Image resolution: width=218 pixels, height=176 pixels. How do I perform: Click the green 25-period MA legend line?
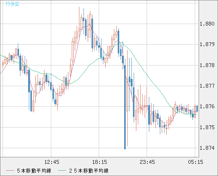click(62, 171)
